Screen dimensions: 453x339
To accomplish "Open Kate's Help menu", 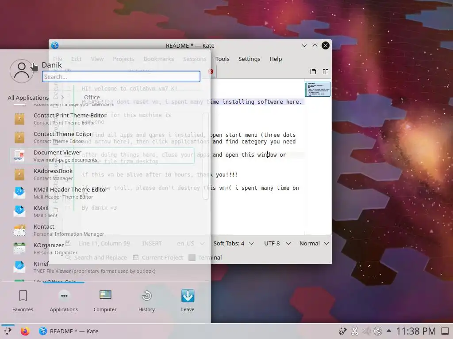I will pyautogui.click(x=275, y=59).
